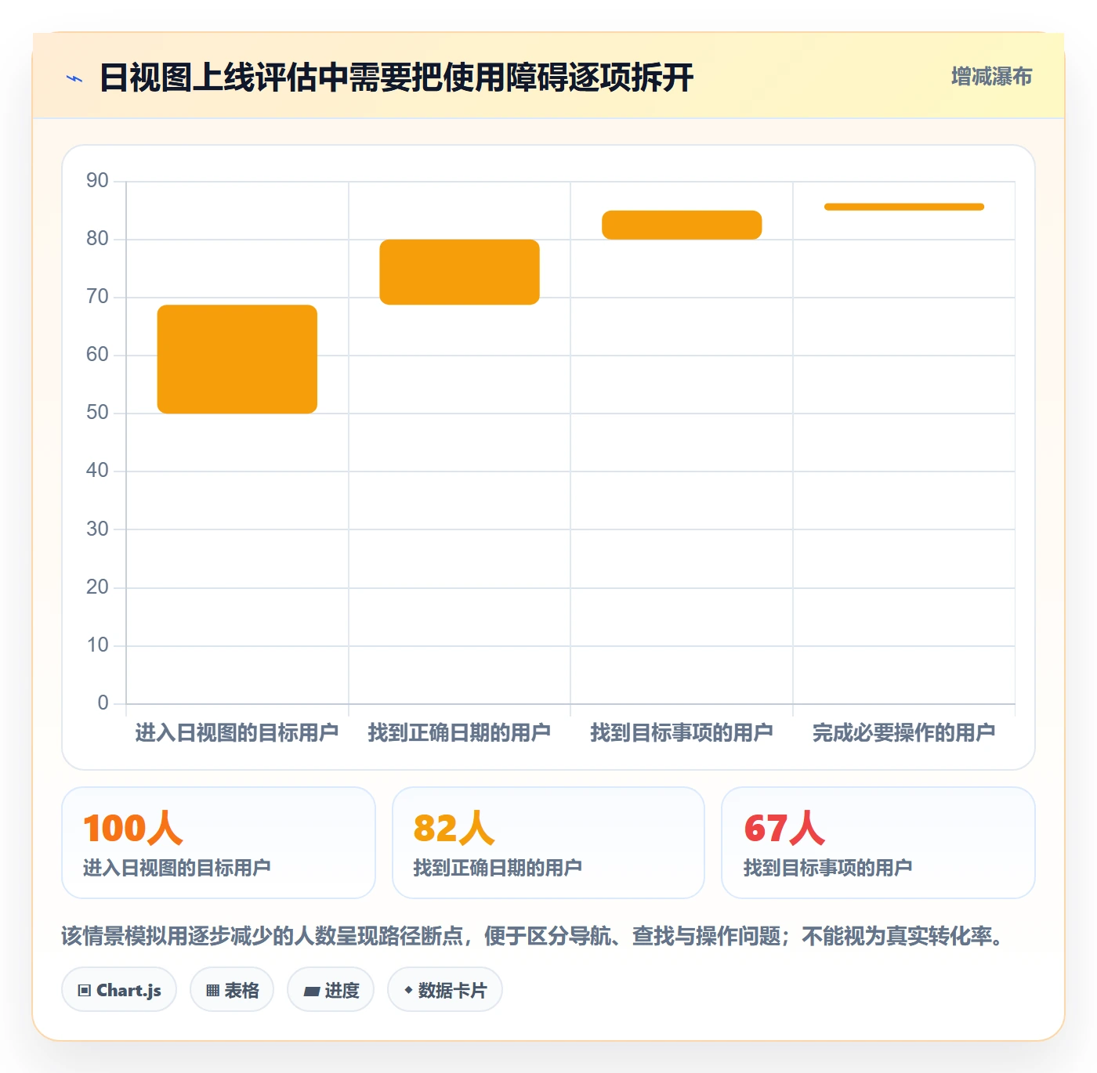Click the bar icon in the 进度 chip
The width and height of the screenshot is (1097, 1073).
tap(311, 992)
